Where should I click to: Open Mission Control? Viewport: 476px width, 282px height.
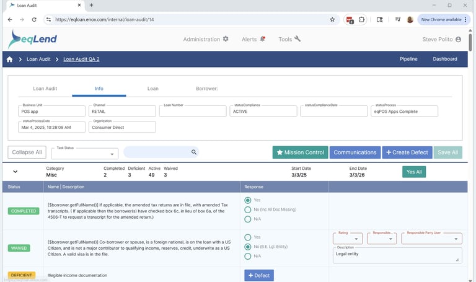pyautogui.click(x=300, y=152)
